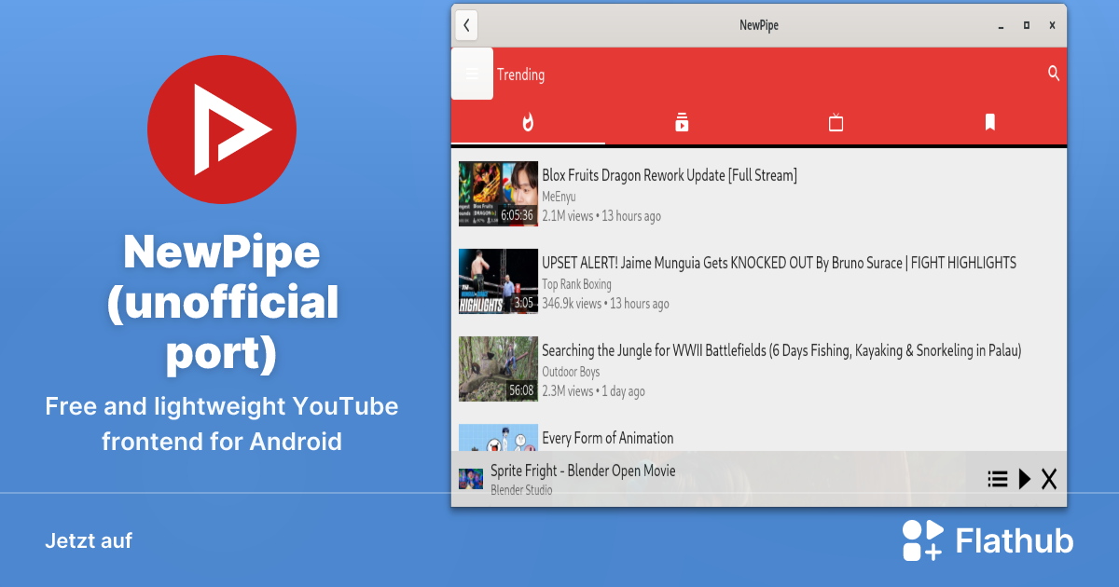This screenshot has height=587, width=1119.
Task: Close the mini player with X
Action: [1049, 479]
